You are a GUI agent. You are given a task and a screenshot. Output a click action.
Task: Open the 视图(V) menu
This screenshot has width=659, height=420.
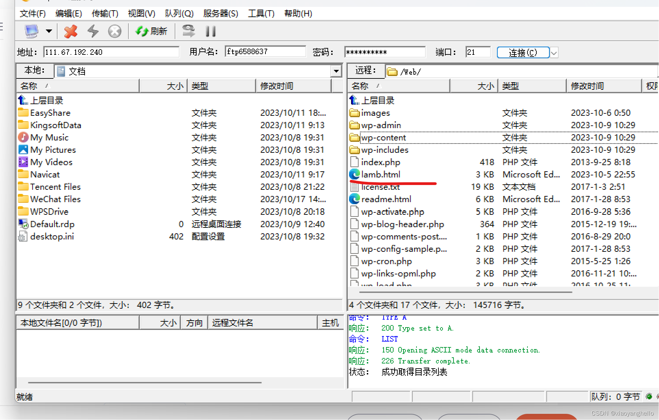(x=141, y=13)
